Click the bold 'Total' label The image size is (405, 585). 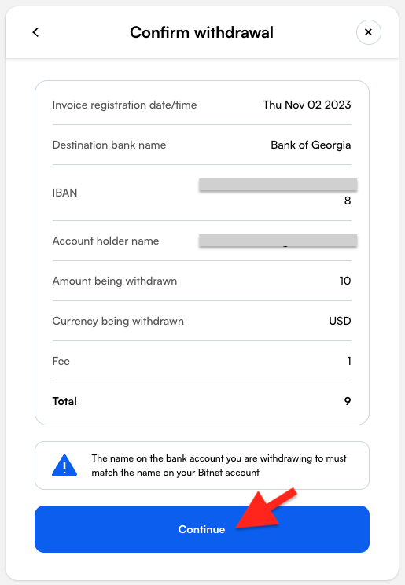coord(64,401)
